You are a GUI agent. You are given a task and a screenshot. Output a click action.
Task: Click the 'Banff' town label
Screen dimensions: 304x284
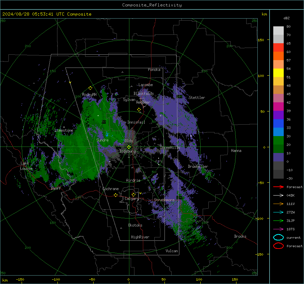click(56, 188)
